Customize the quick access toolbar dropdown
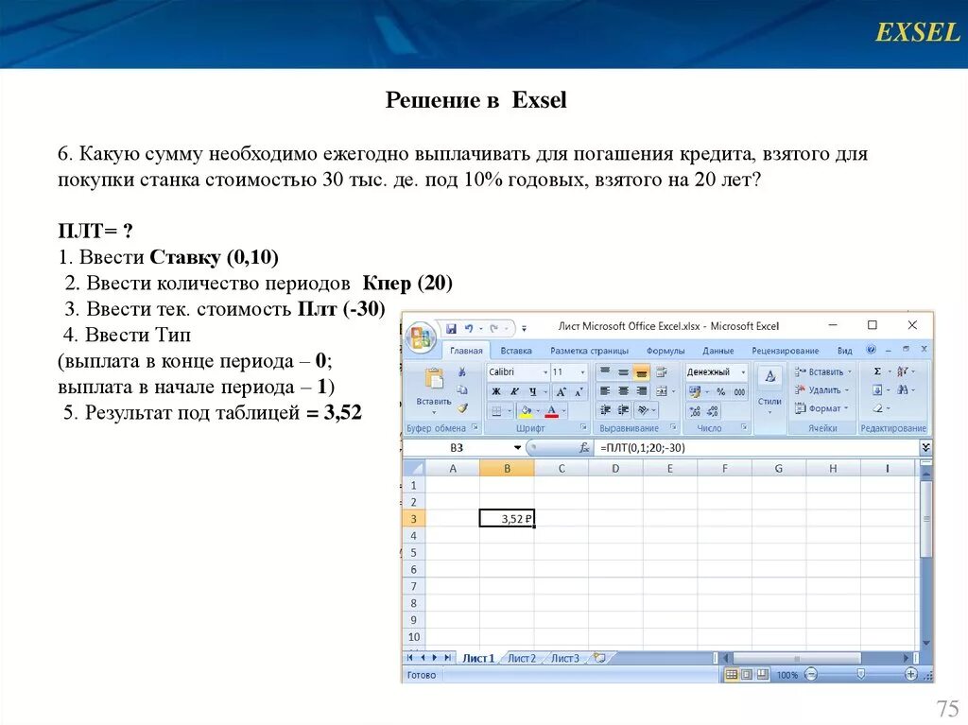Screen dimensions: 968x725 524,329
